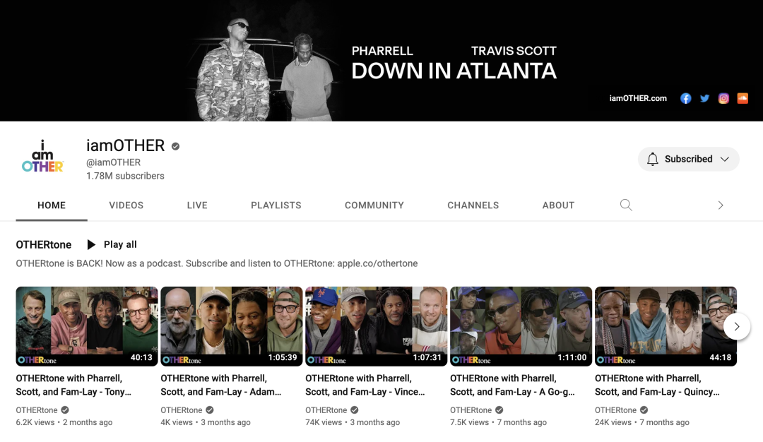Image resolution: width=763 pixels, height=442 pixels.
Task: Open the 1:11:00 Go-go video thumbnail
Action: 521,326
